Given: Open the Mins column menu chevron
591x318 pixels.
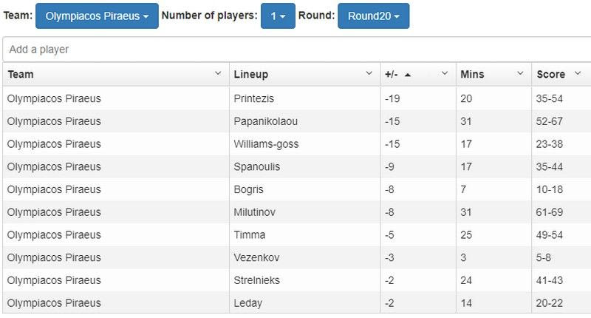Looking at the screenshot, I should click(x=520, y=74).
